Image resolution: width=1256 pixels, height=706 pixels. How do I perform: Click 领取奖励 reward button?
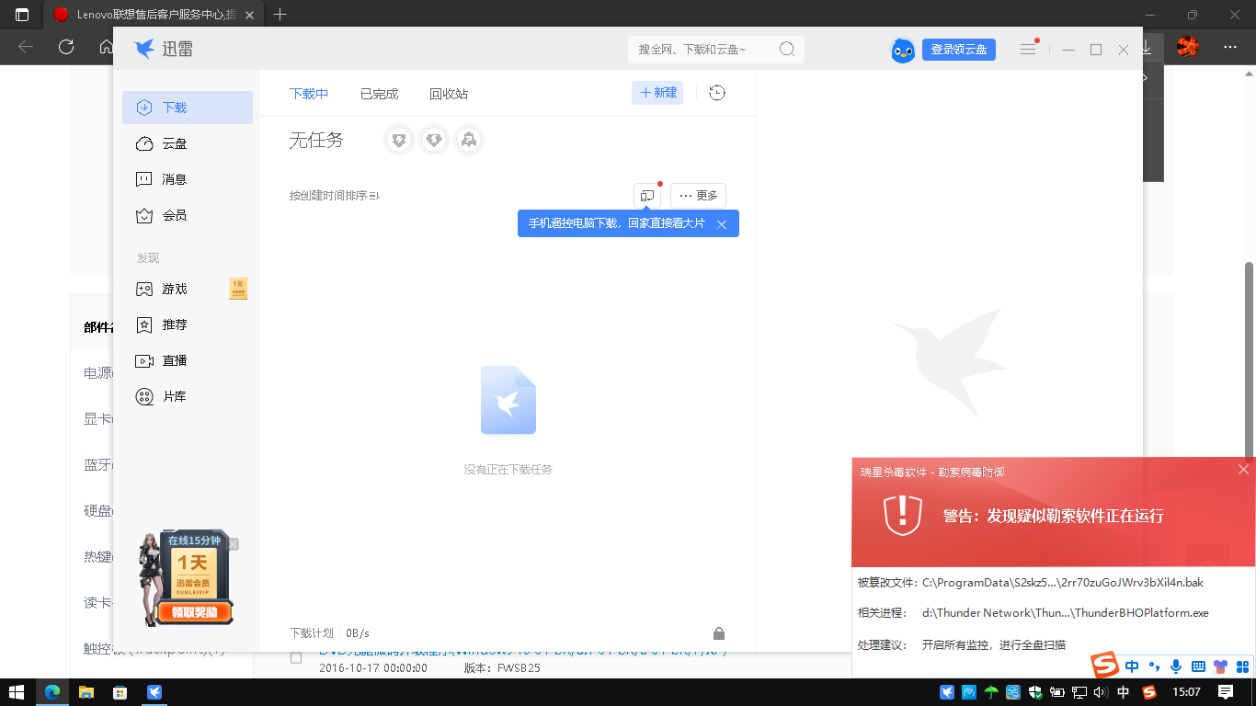[x=194, y=612]
